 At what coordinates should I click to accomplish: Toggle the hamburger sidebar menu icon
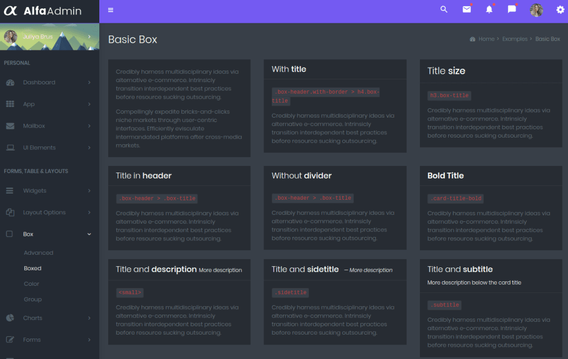[111, 10]
